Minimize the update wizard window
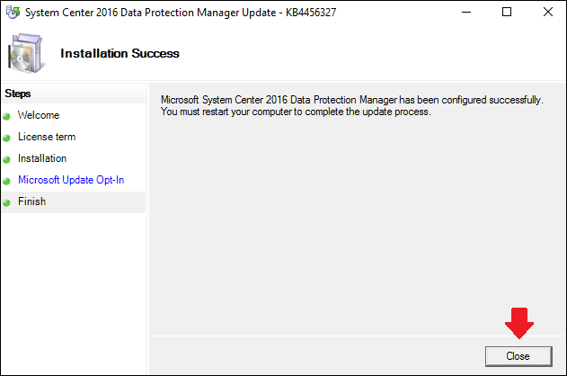Viewport: 567px width, 376px height. pyautogui.click(x=465, y=12)
